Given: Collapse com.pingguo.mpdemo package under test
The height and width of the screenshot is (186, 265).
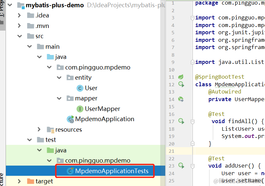Looking at the screenshot, I should coord(49,161).
